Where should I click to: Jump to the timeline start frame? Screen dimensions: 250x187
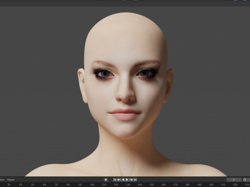point(115,180)
